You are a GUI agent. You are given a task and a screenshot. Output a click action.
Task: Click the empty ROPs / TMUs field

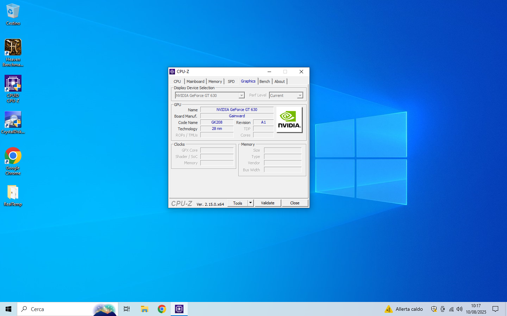(x=217, y=135)
